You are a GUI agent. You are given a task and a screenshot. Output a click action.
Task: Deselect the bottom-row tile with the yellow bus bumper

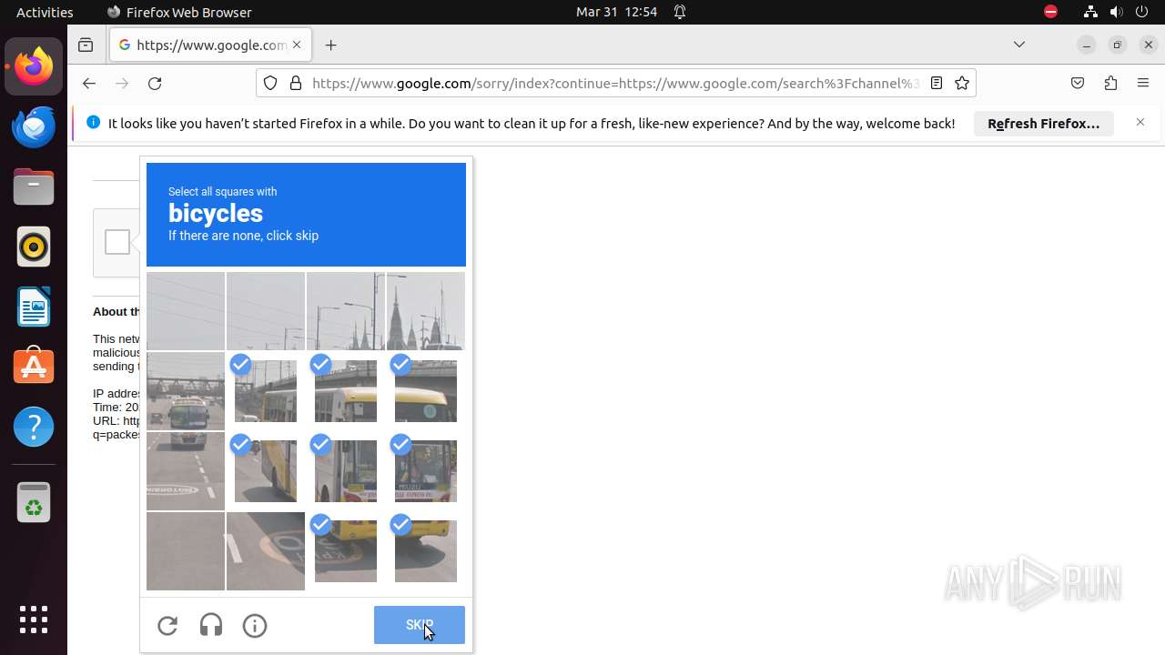pyautogui.click(x=346, y=551)
